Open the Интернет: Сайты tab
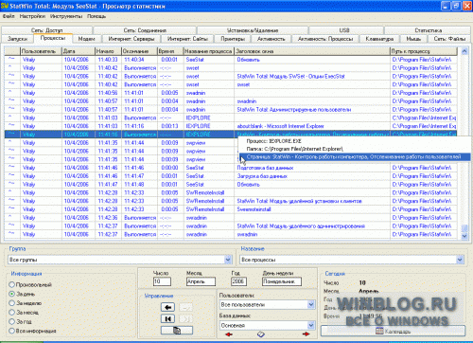Screen dimensions: 473x343 click(187, 39)
